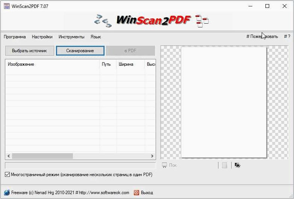Click the Пок preview monitor icon

click(164, 165)
